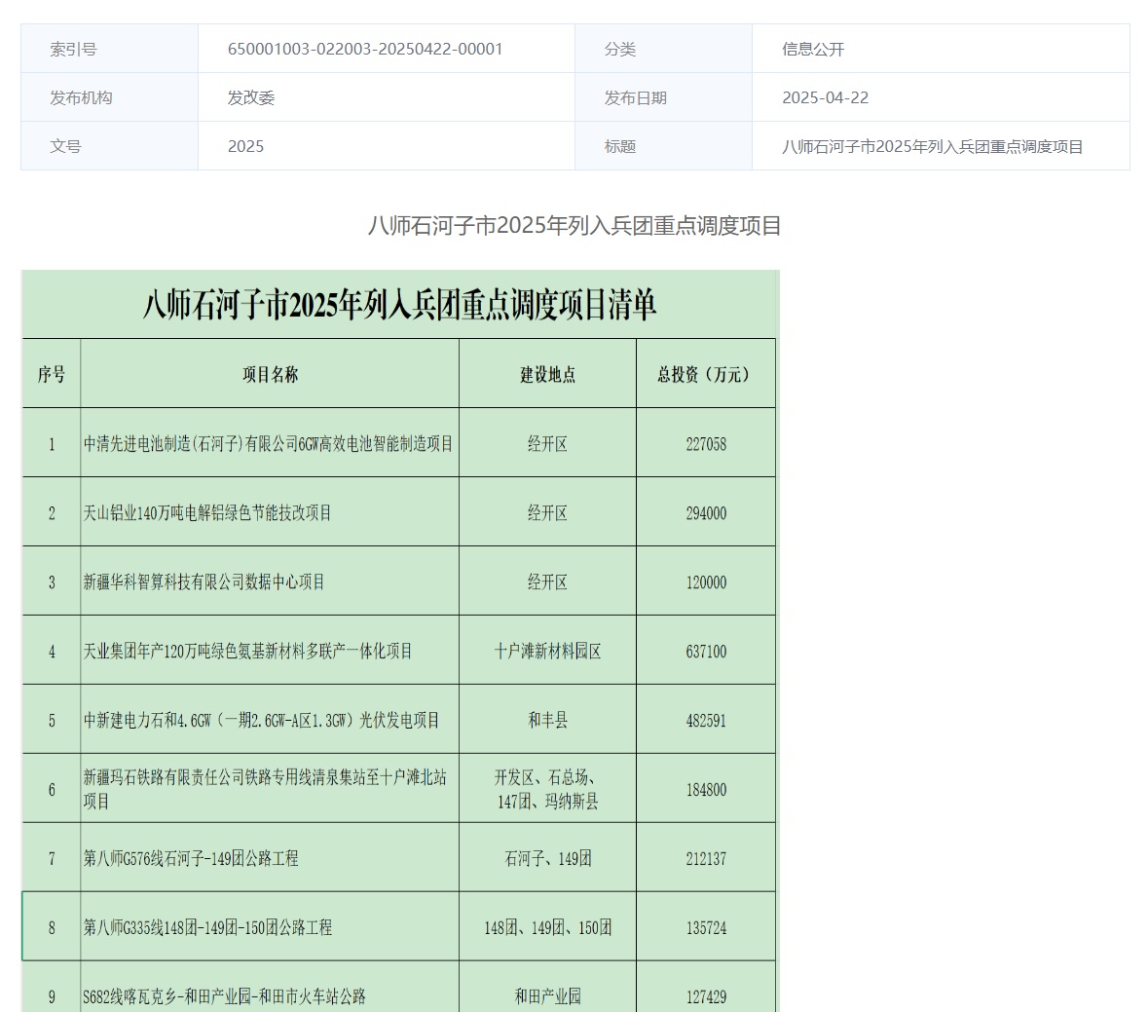Image resolution: width=1148 pixels, height=1012 pixels.
Task: Click serial number 5 in the table
Action: (x=52, y=721)
